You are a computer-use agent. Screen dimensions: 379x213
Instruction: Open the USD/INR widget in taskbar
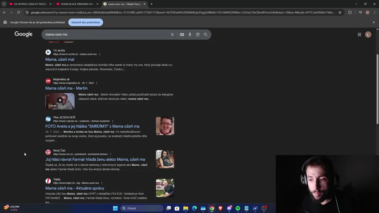[x=12, y=208]
